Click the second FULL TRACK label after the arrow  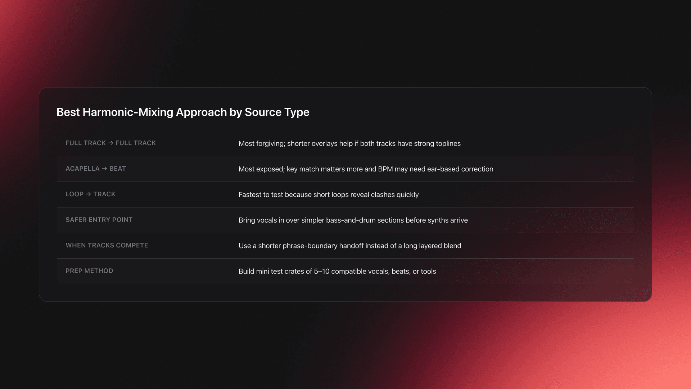[x=136, y=143]
